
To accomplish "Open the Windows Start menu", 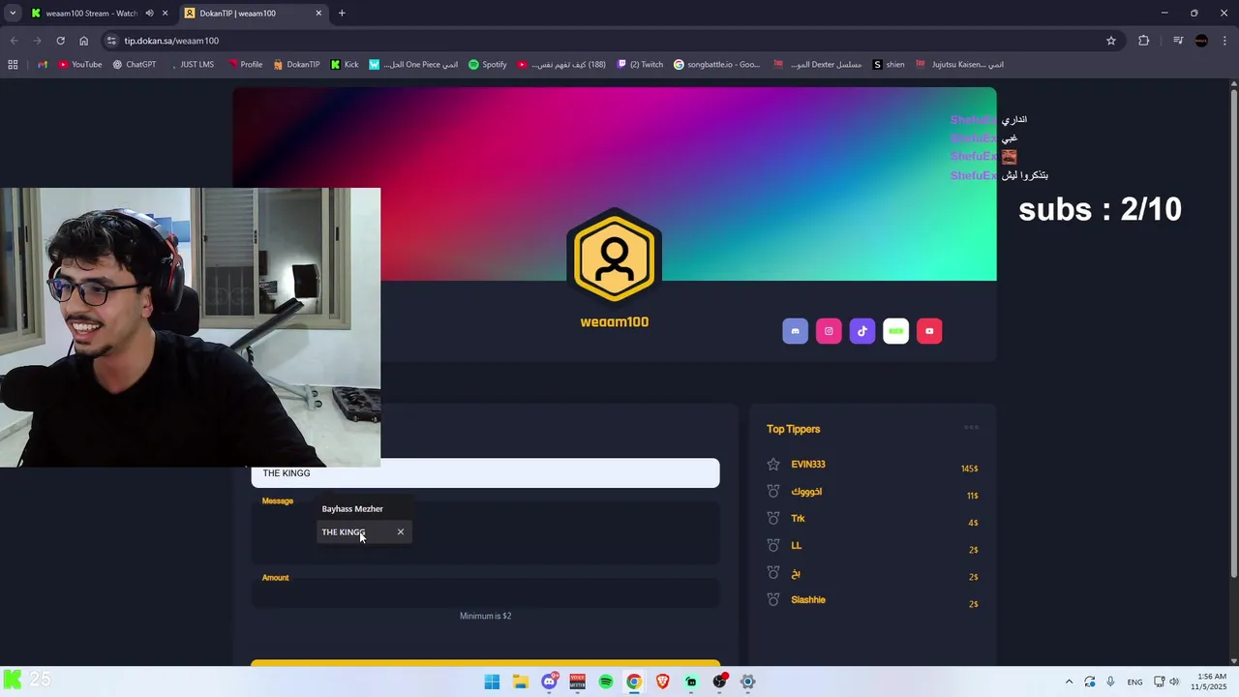I will pos(492,682).
